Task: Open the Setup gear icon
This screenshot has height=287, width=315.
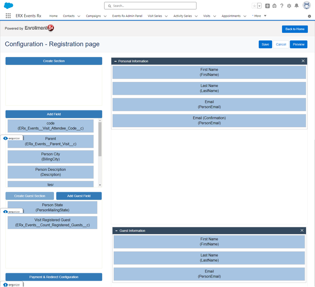Action: [x=289, y=6]
